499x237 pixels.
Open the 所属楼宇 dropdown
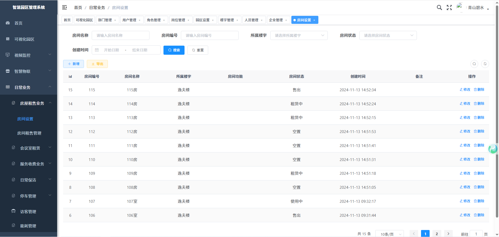299,36
